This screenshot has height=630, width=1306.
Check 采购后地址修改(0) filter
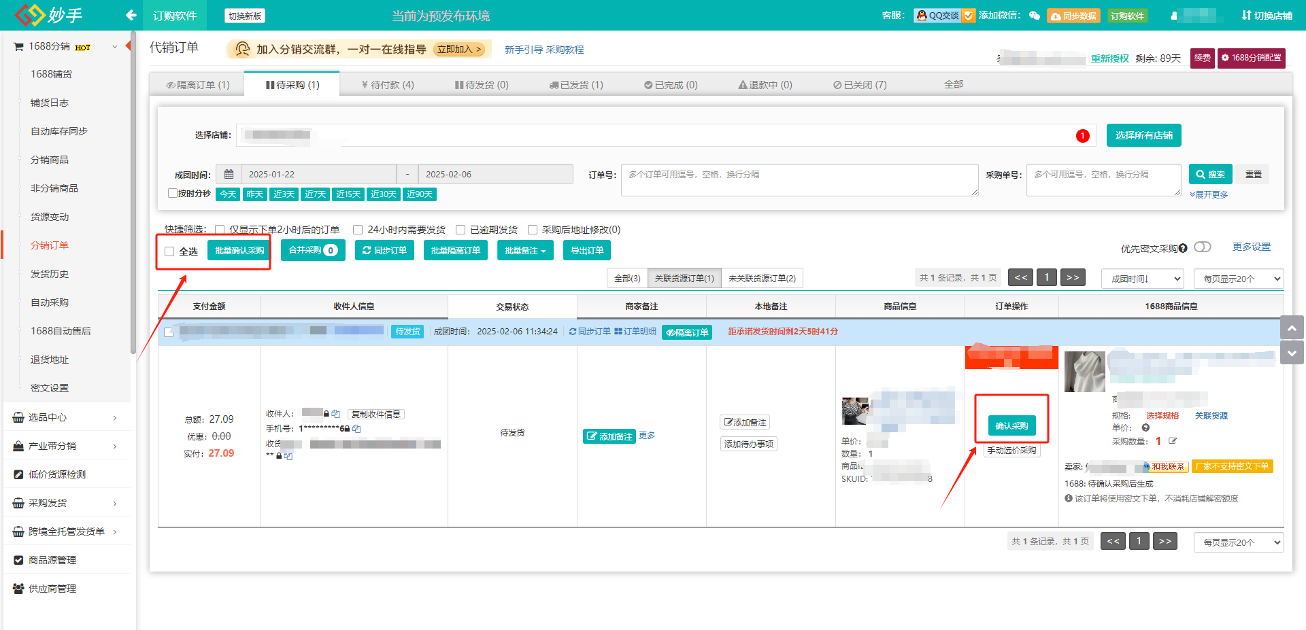(x=533, y=230)
